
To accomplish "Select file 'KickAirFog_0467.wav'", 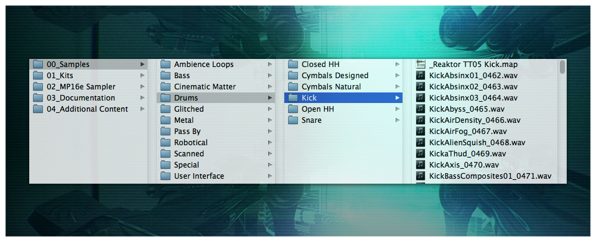I will 468,132.
